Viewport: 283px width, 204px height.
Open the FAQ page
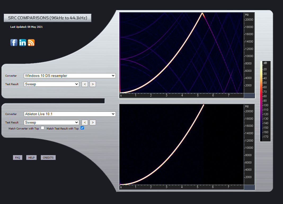(17, 158)
